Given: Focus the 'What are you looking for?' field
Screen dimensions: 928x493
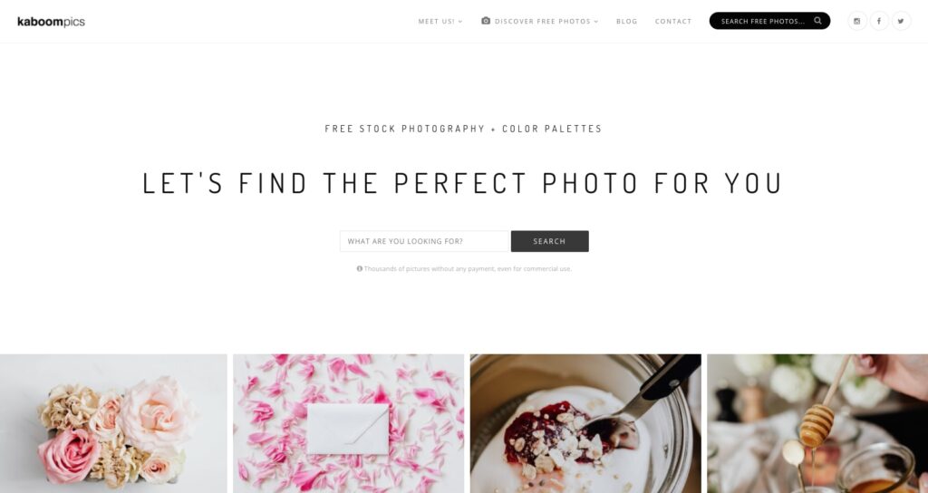Looking at the screenshot, I should point(424,241).
